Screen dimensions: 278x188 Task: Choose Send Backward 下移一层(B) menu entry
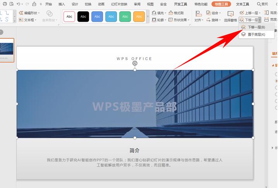click(256, 27)
